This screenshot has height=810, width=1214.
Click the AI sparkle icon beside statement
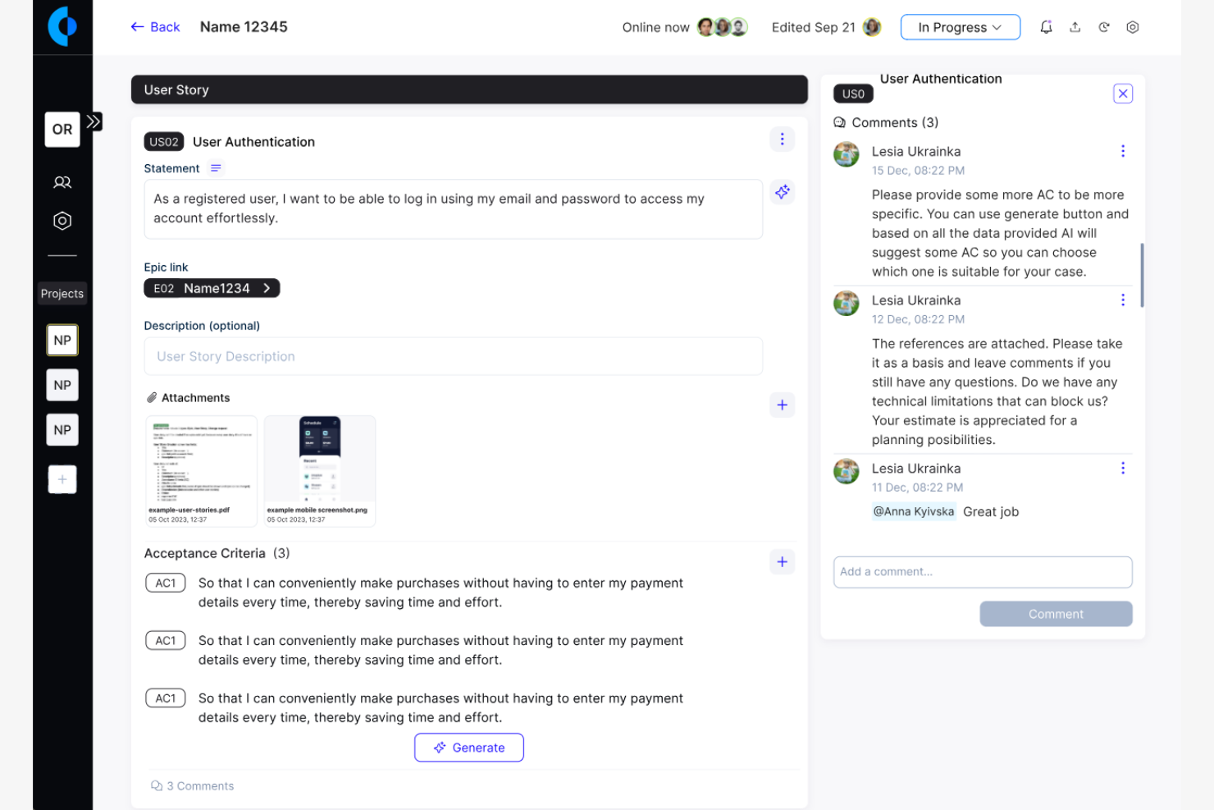783,192
